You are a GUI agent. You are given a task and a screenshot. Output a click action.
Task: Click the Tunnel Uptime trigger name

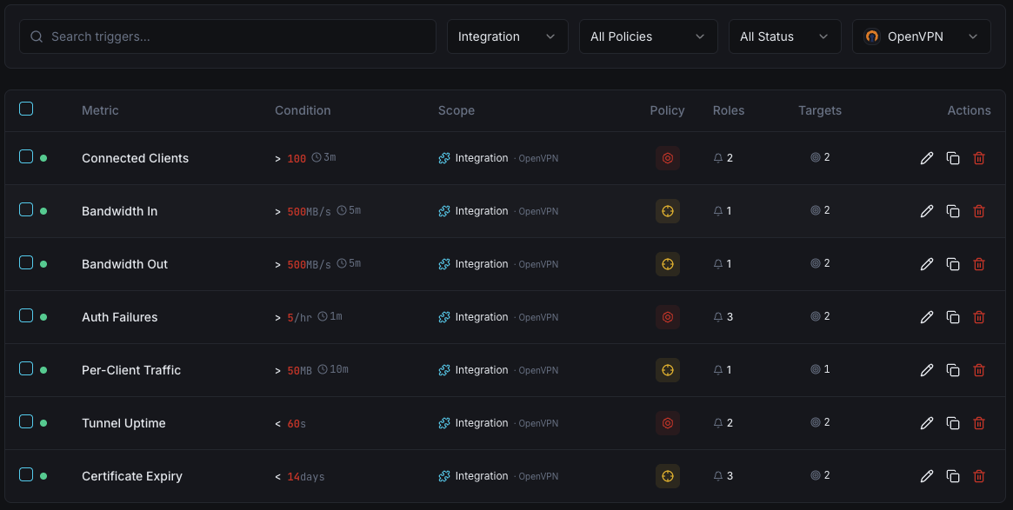[123, 423]
